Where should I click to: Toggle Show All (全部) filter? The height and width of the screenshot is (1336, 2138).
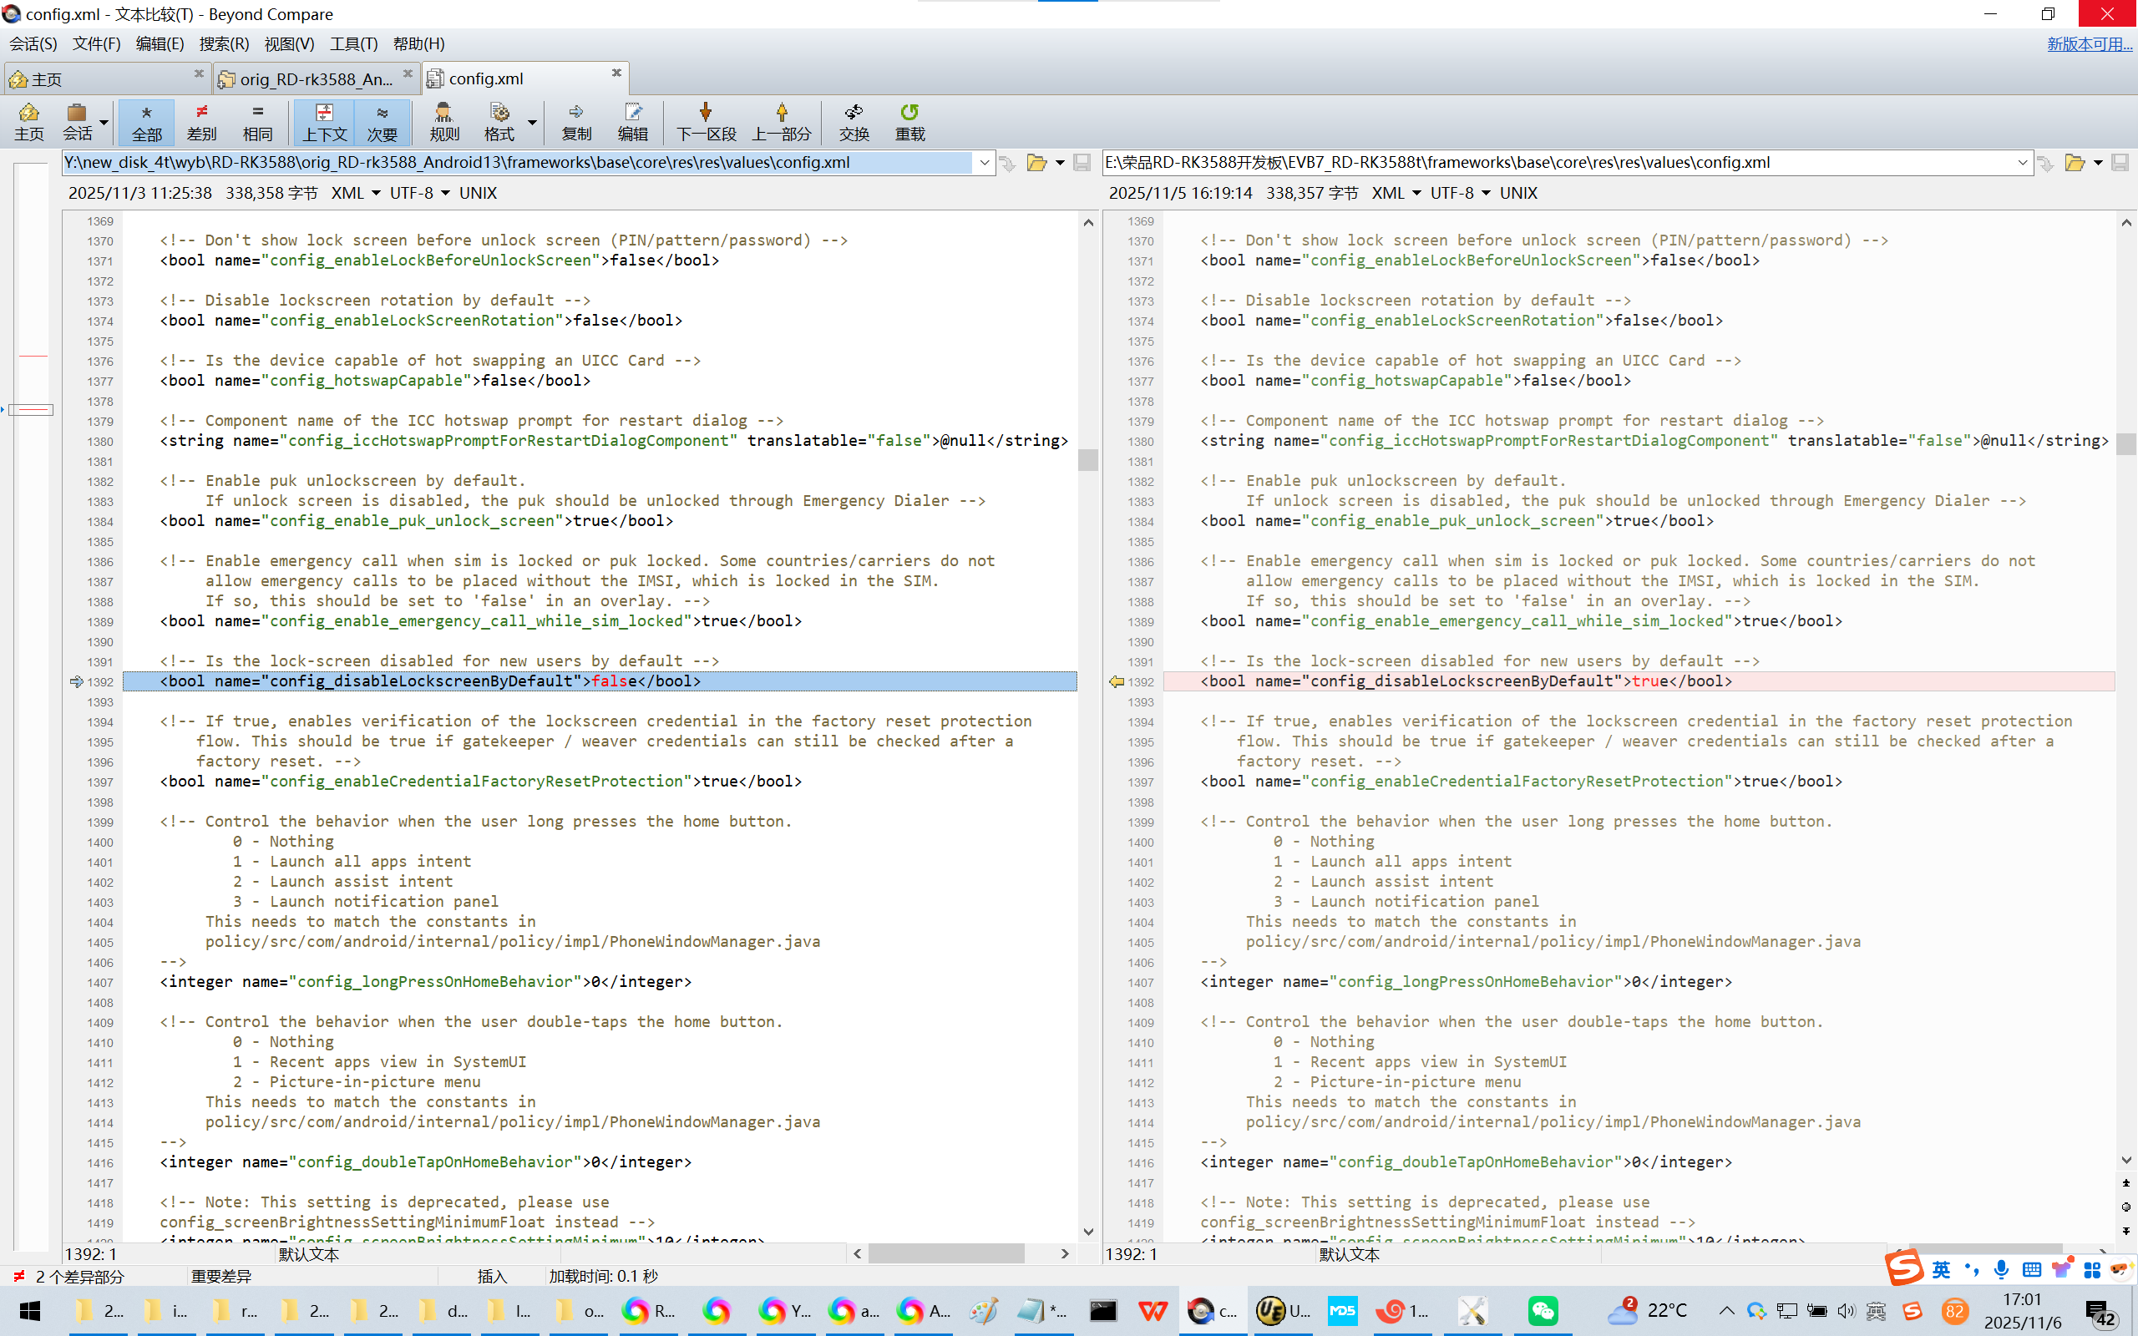147,121
